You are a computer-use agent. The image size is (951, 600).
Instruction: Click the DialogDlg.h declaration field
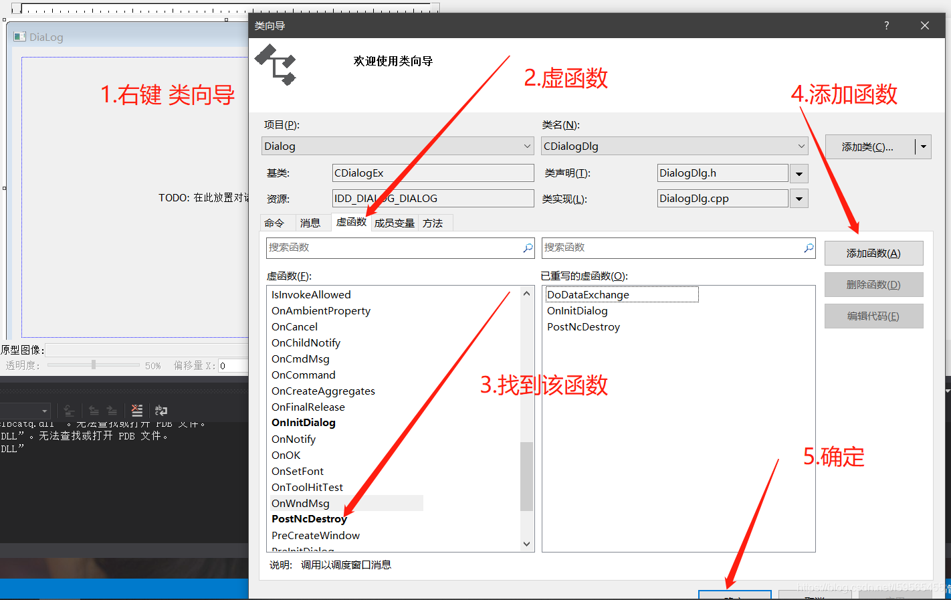(722, 173)
